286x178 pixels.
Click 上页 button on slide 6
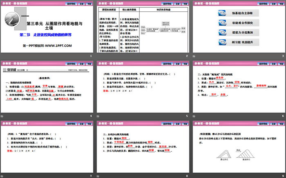point(273,64)
